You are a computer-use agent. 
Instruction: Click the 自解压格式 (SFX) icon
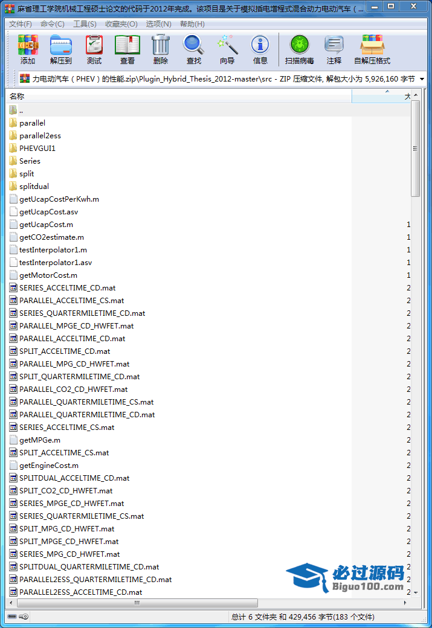(372, 45)
